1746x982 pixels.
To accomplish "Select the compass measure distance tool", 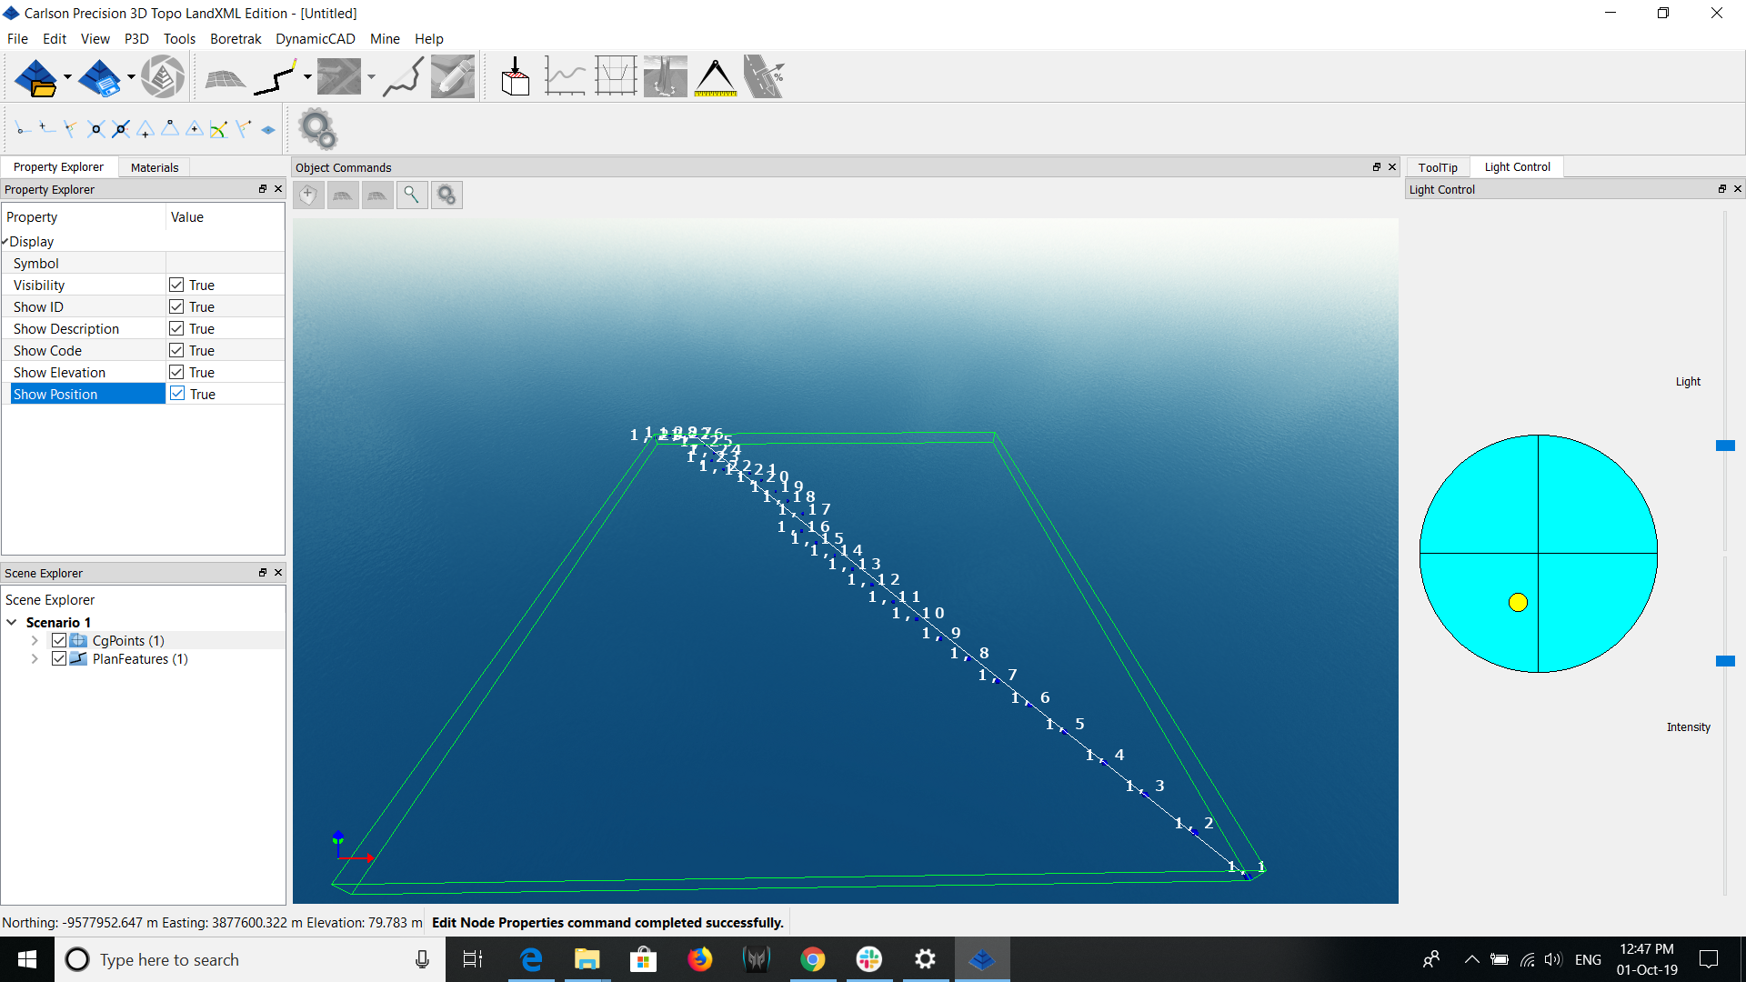I will coord(716,77).
